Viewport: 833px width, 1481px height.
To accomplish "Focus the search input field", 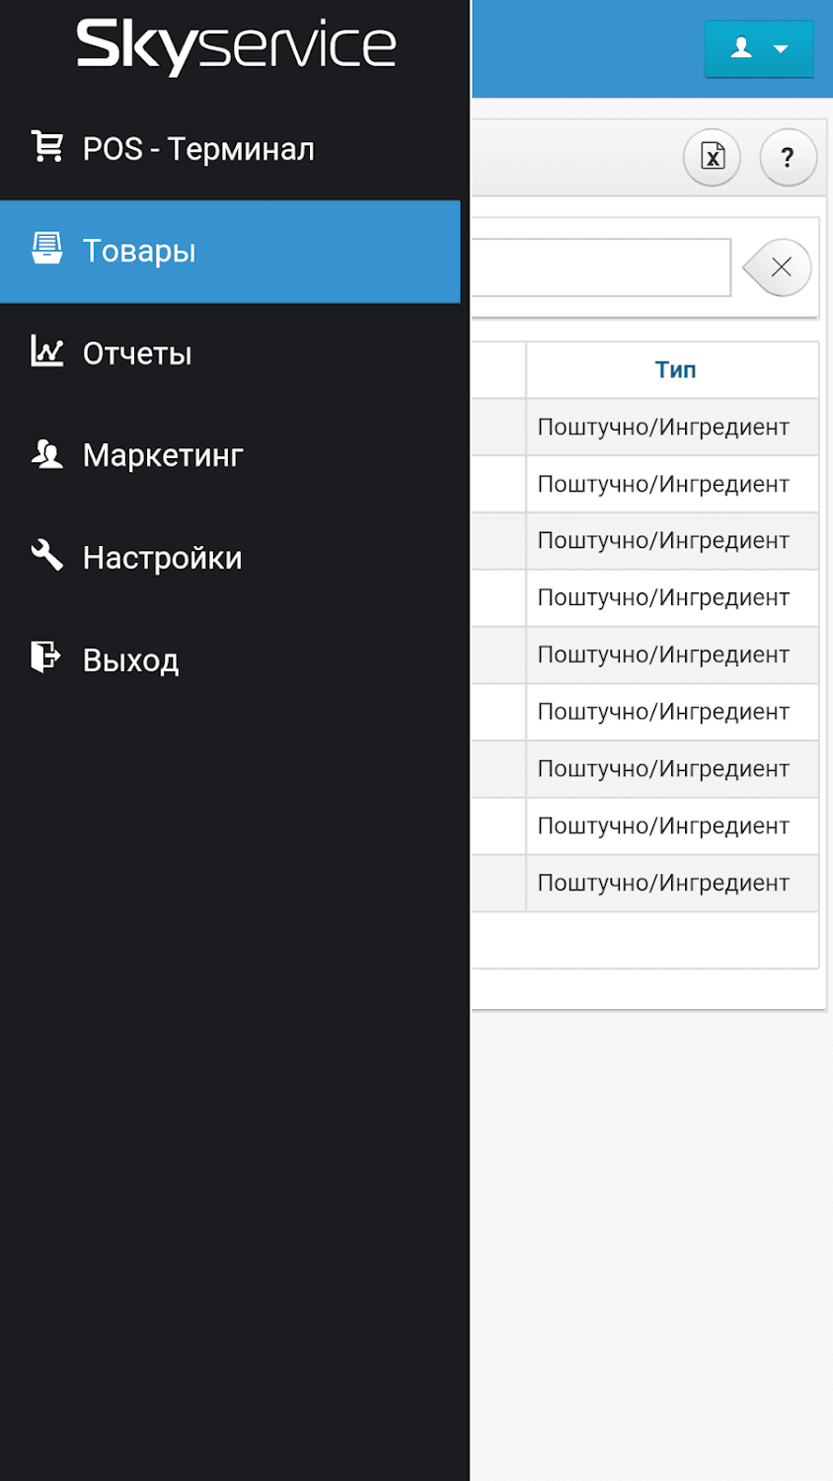I will pyautogui.click(x=600, y=268).
